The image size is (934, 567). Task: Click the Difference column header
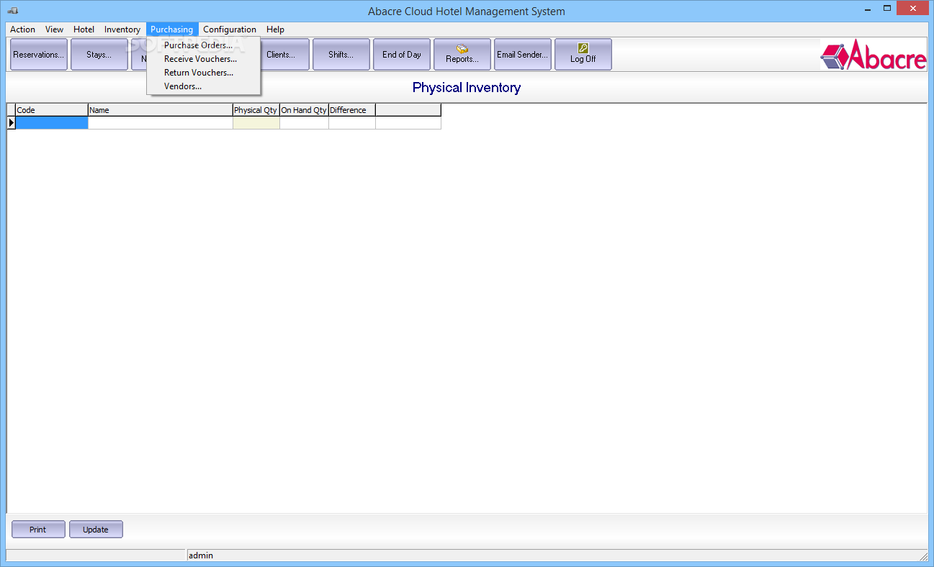coord(352,110)
